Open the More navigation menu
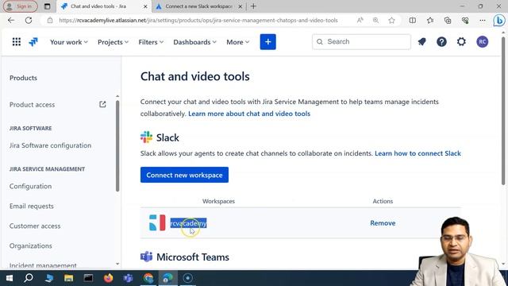Screen dimensions: 508x286 point(238,42)
